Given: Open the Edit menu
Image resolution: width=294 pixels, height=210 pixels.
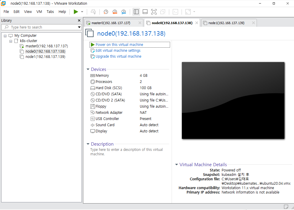Looking at the screenshot, I should click(x=16, y=11).
